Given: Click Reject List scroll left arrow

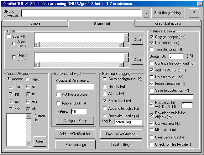Looking at the screenshot, I should [37, 65].
